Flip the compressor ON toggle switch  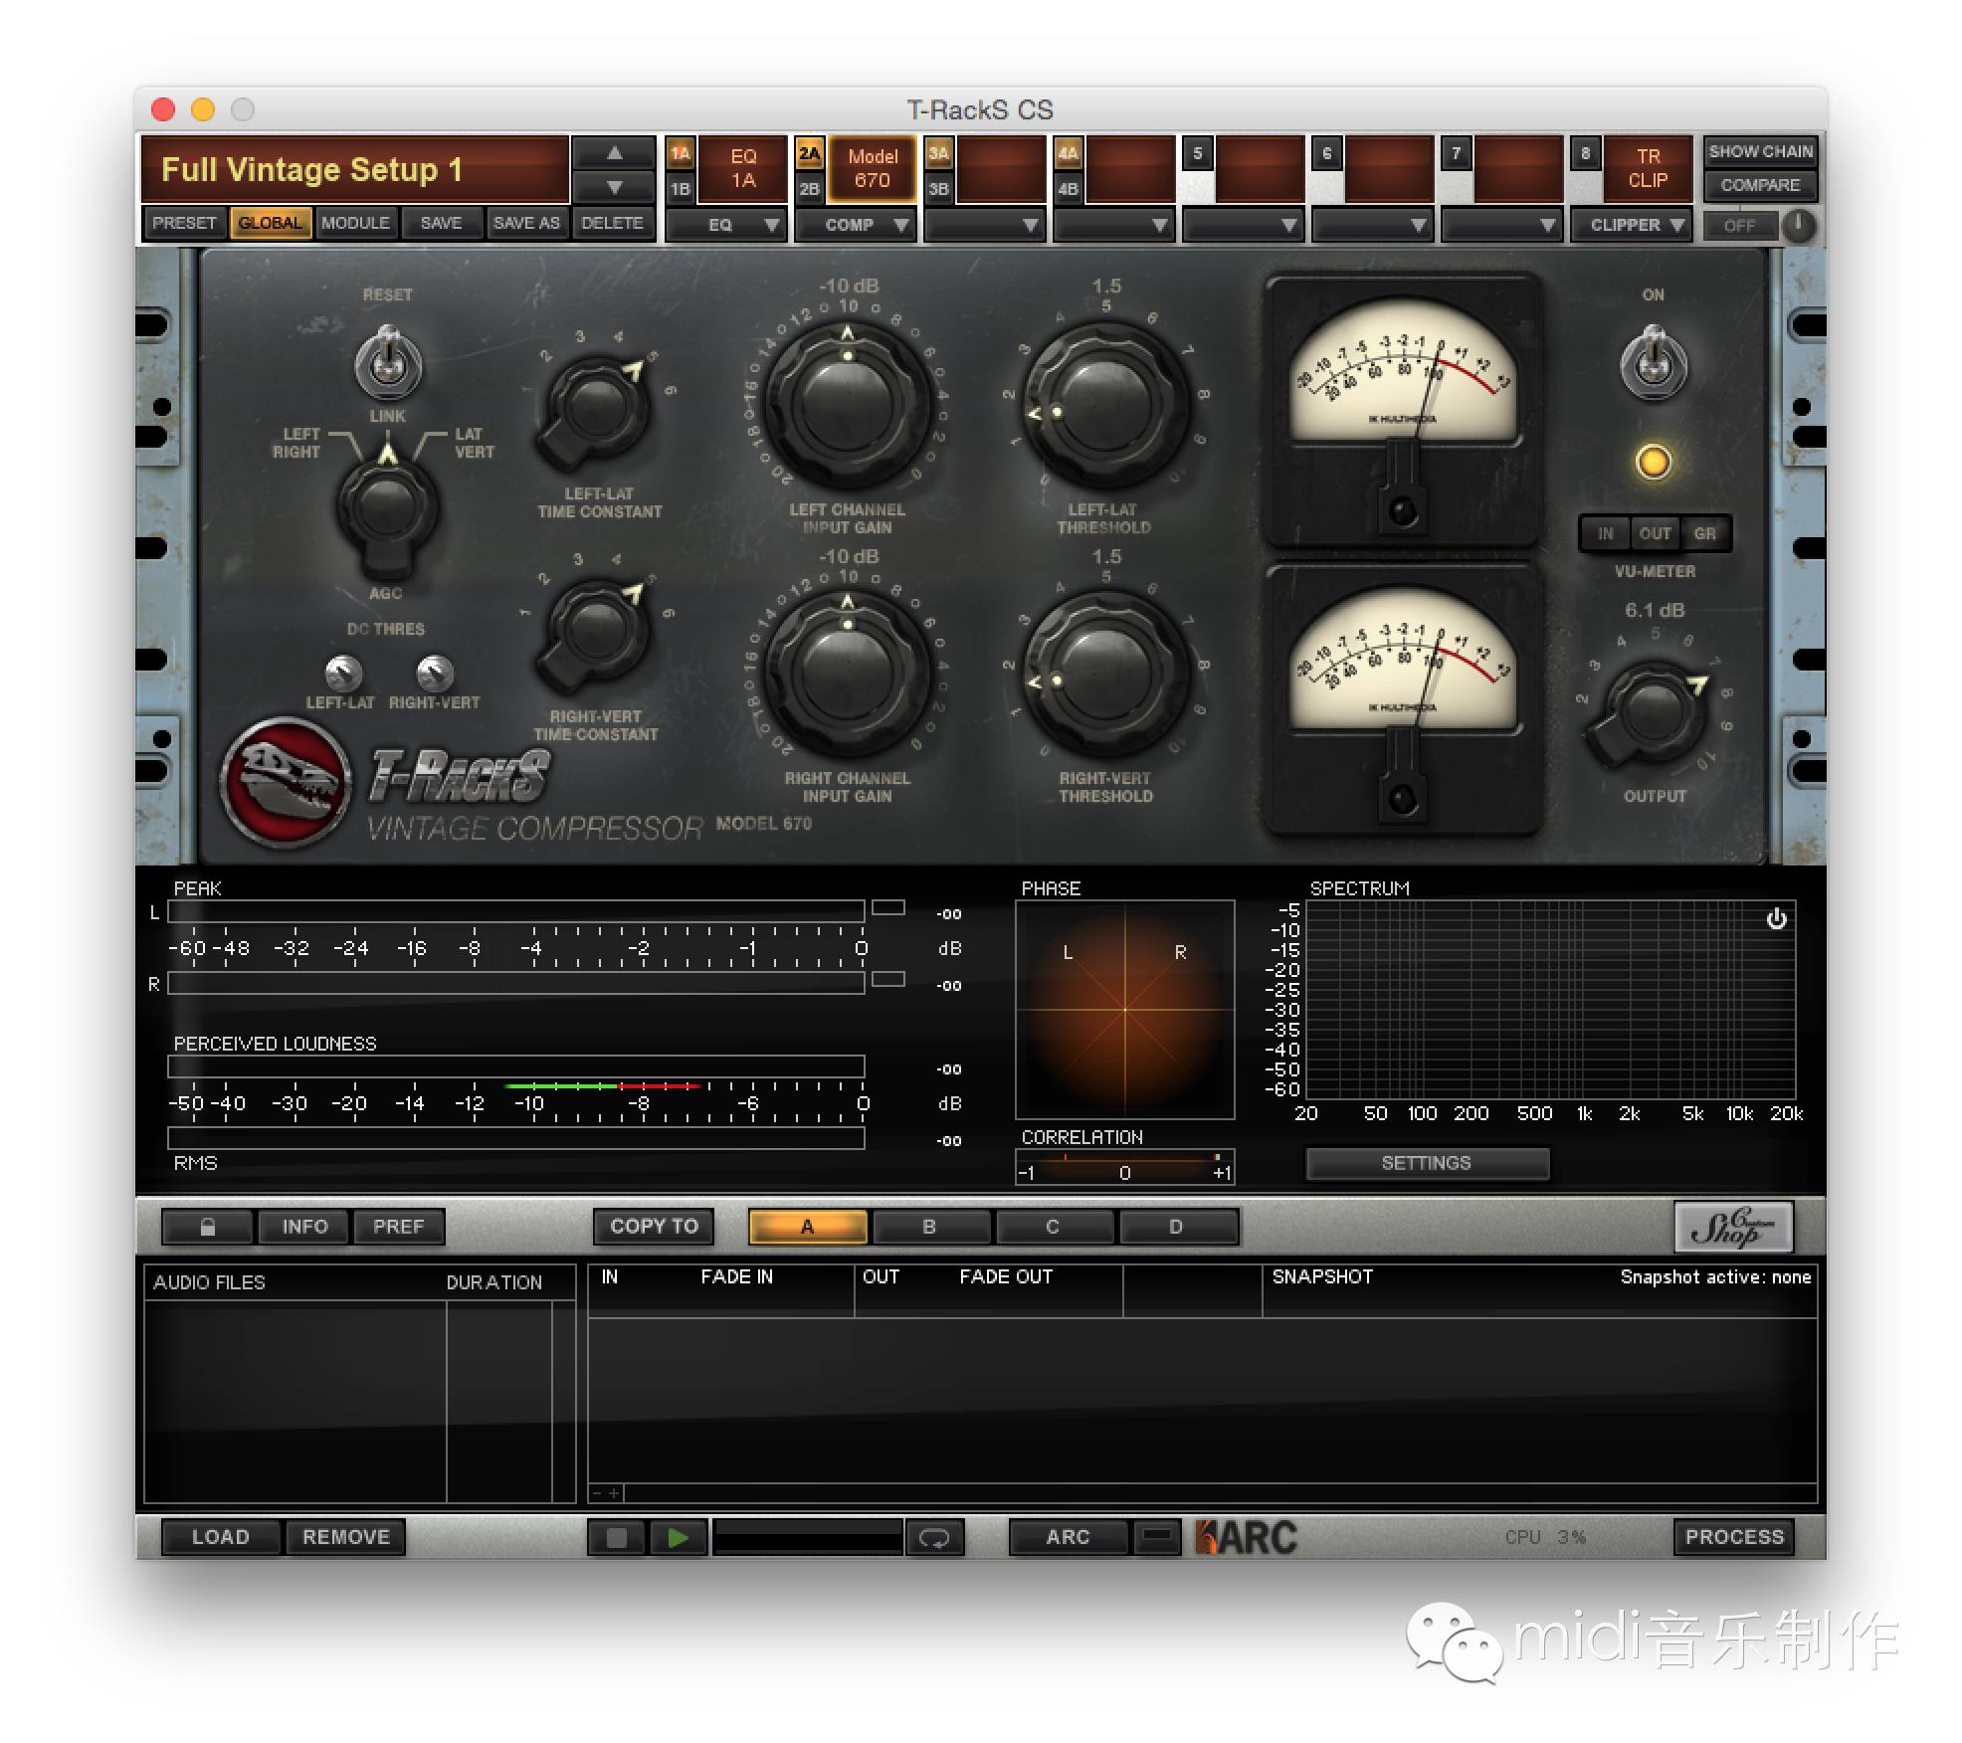[x=1654, y=361]
